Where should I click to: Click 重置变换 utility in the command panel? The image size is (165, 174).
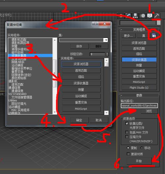[x=139, y=76]
